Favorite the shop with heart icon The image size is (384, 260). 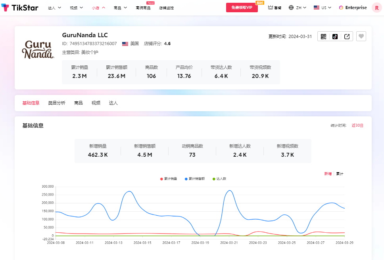[361, 36]
